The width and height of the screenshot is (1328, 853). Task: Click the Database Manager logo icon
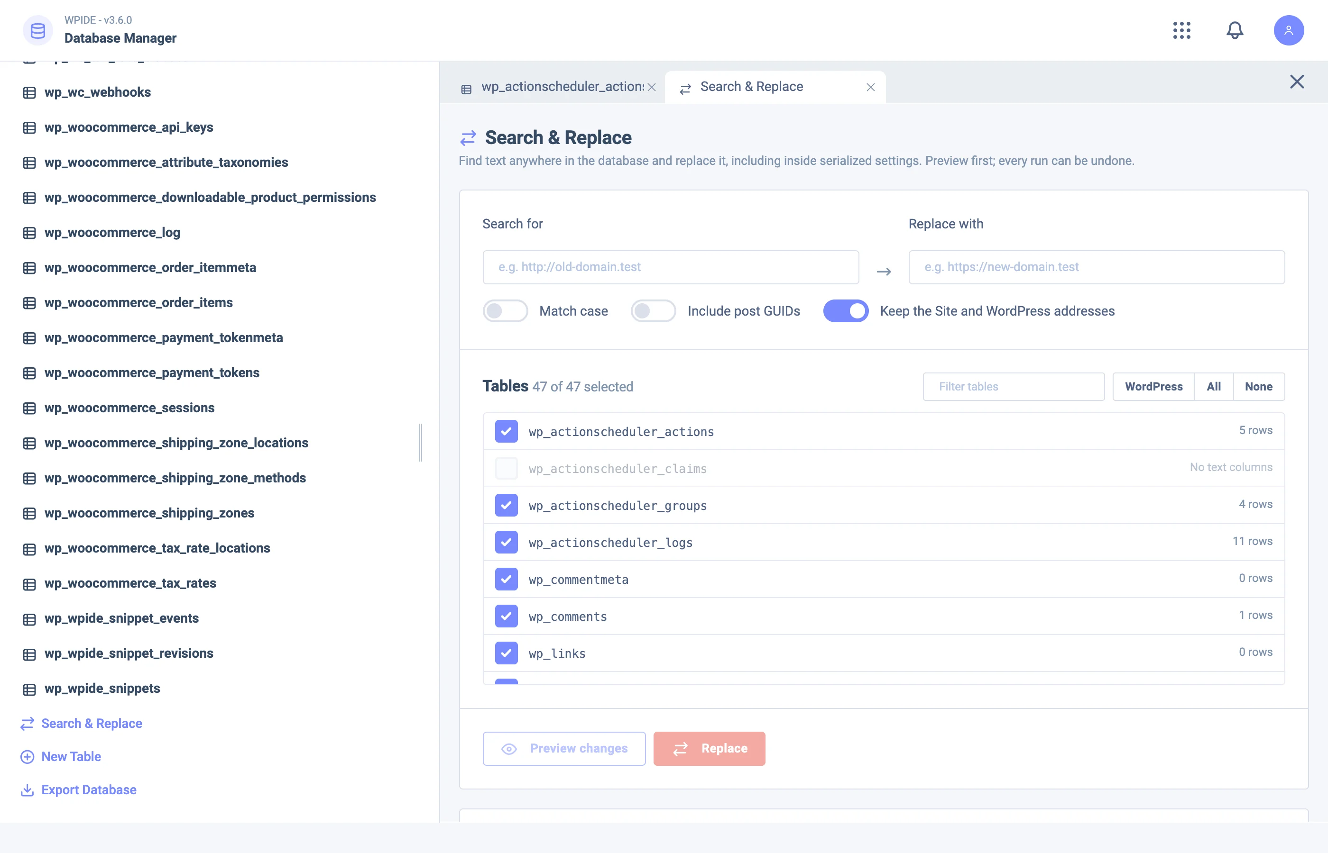(37, 30)
